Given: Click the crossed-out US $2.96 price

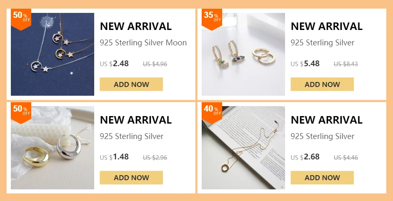Looking at the screenshot, I should coord(155,158).
